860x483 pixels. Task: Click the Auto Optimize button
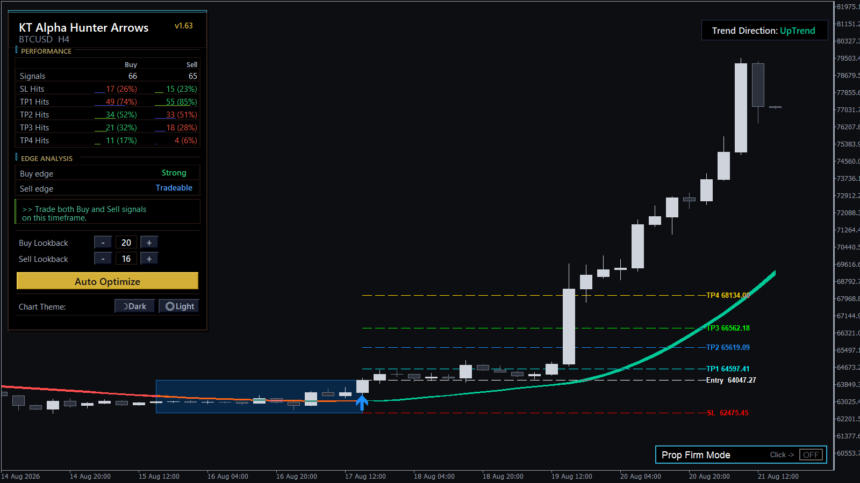click(107, 281)
